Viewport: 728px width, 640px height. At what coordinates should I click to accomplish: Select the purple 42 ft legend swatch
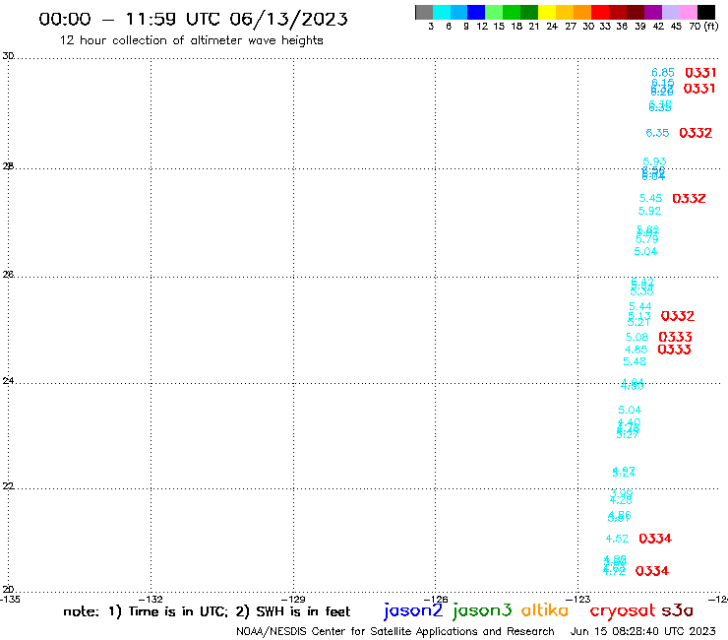(x=653, y=12)
